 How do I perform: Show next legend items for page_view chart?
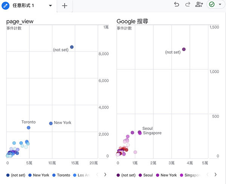click(x=105, y=175)
